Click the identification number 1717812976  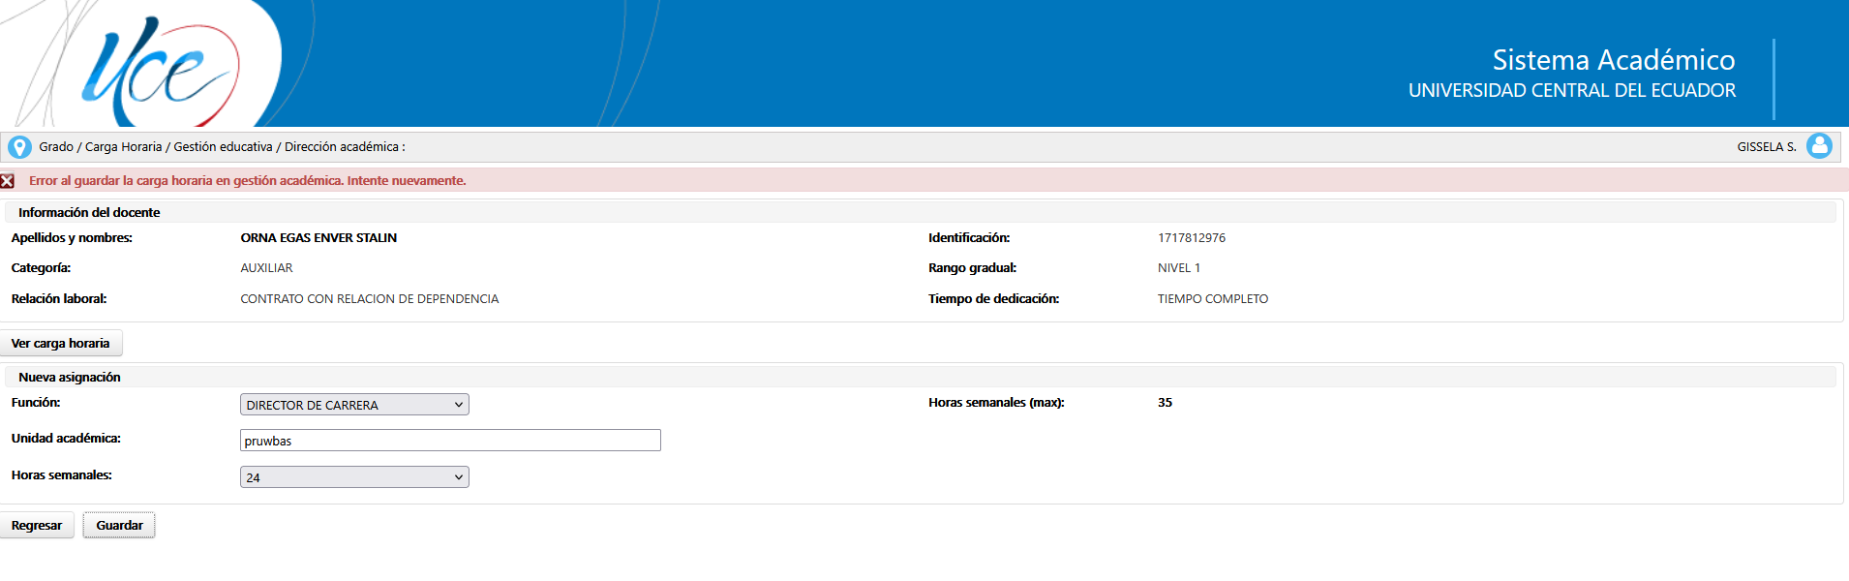click(x=1192, y=238)
